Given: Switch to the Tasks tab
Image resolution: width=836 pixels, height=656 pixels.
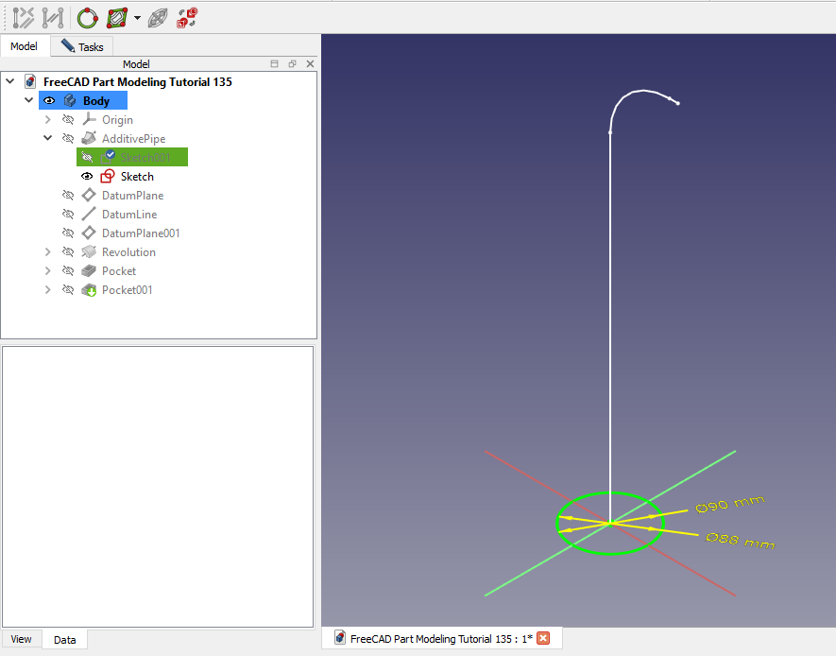Looking at the screenshot, I should tap(82, 46).
